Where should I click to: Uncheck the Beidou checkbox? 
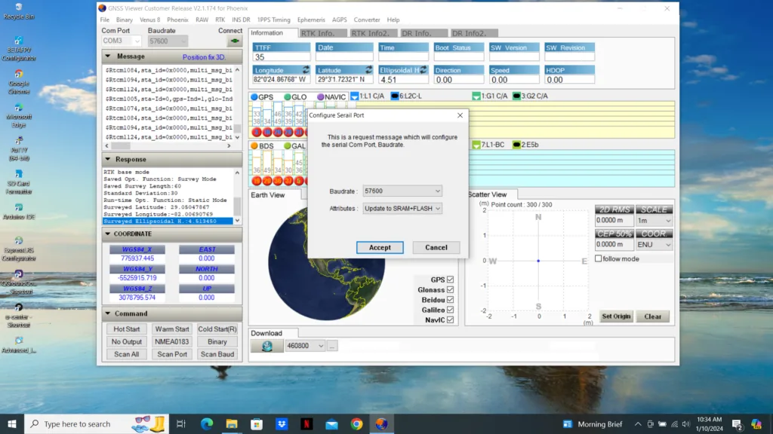[x=450, y=300]
